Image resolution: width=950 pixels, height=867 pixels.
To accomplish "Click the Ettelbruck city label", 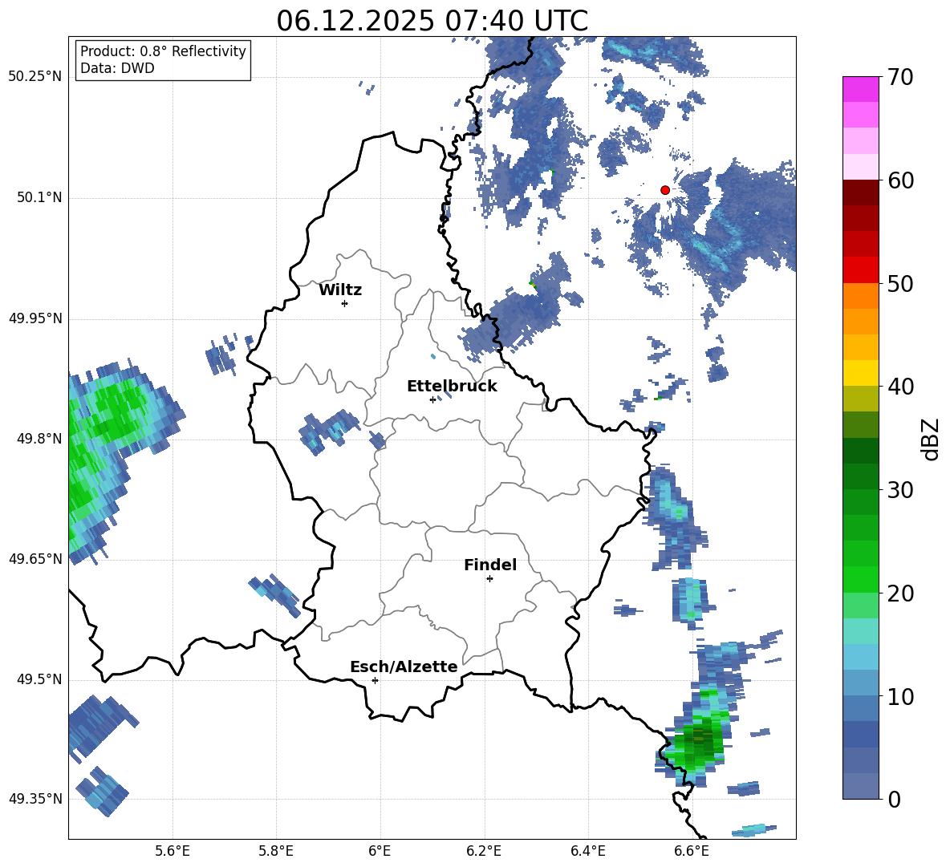I will (452, 387).
